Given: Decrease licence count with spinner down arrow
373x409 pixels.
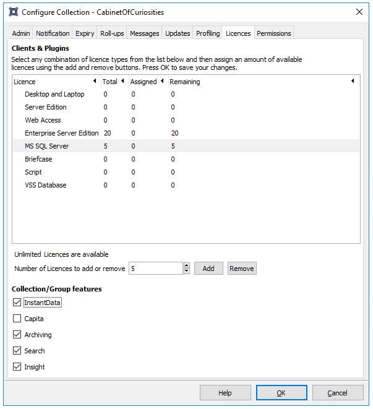Looking at the screenshot, I should [x=187, y=271].
